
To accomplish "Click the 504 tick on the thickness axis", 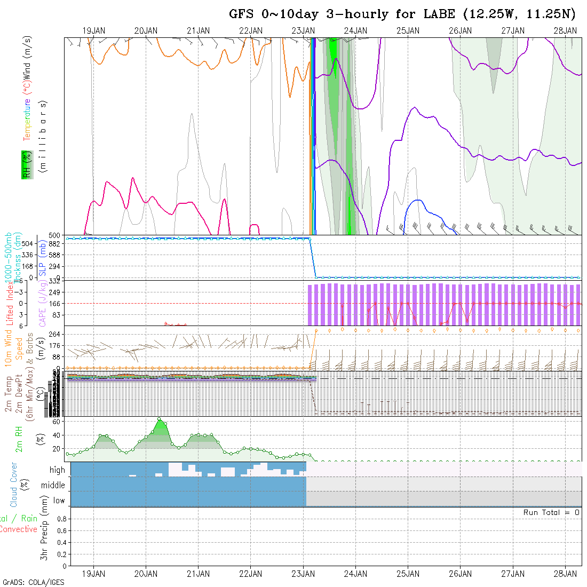I will click(x=27, y=244).
